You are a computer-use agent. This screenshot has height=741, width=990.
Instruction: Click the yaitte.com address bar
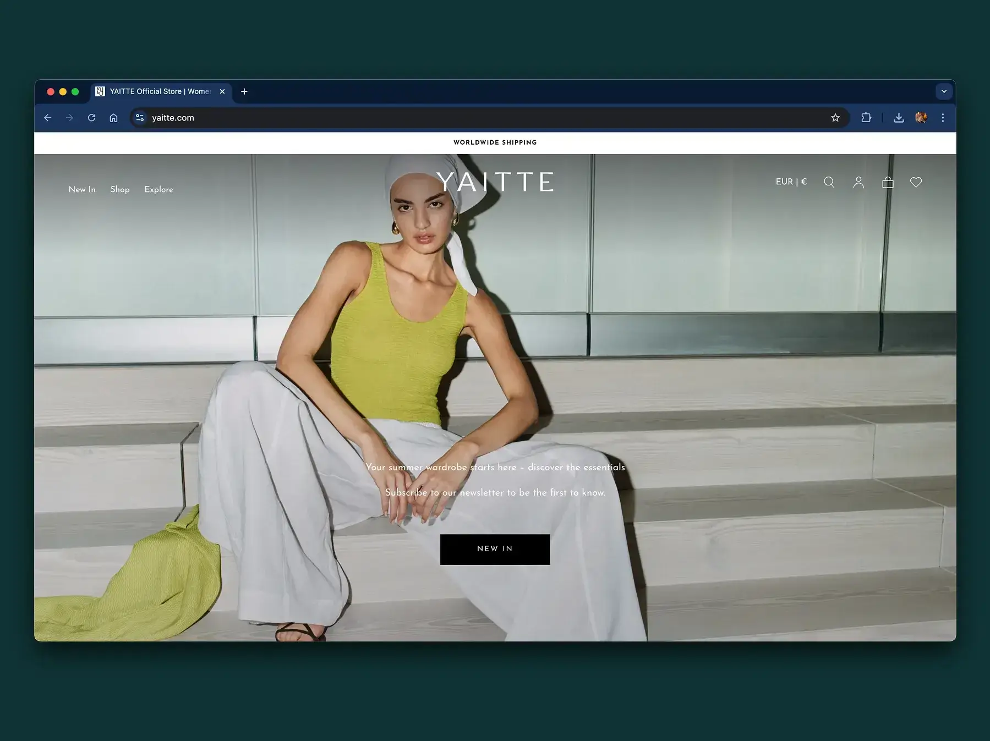pyautogui.click(x=490, y=118)
